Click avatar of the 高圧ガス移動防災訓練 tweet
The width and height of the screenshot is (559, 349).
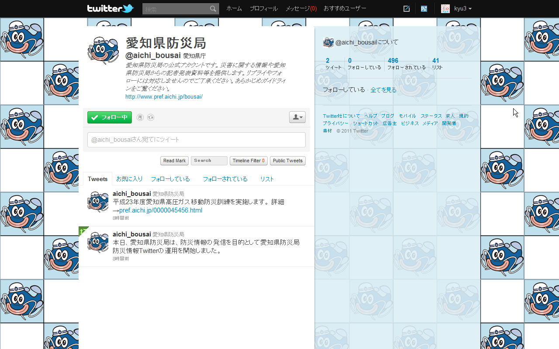click(x=98, y=202)
